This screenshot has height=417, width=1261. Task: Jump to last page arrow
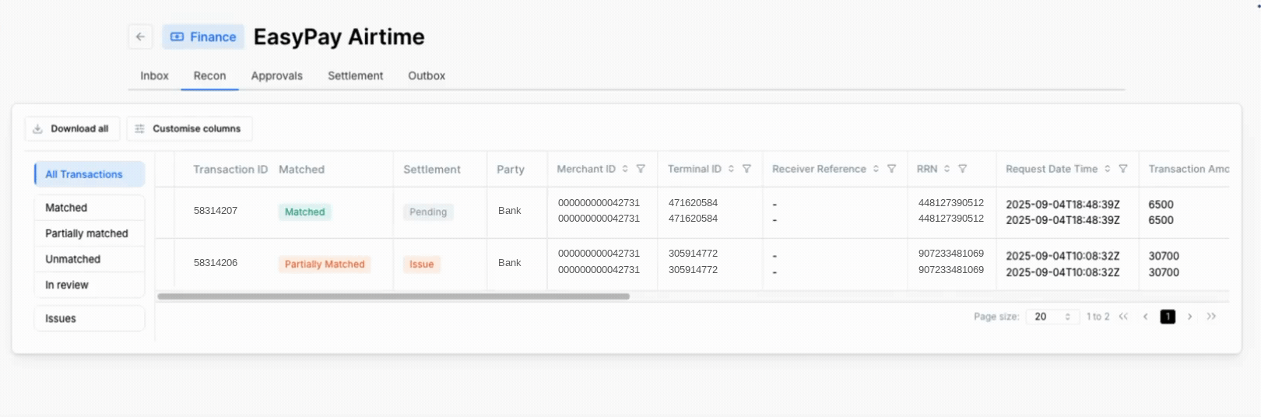coord(1211,317)
